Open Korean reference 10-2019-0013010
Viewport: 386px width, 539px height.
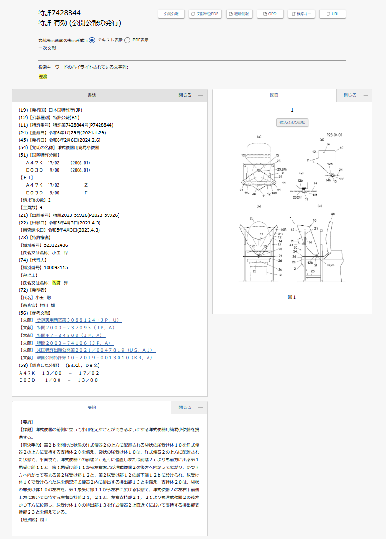[95, 357]
